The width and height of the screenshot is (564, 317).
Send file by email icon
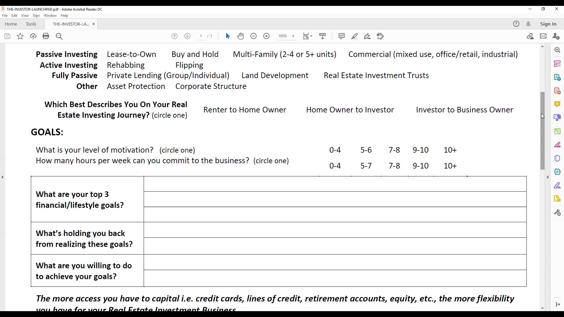(543, 36)
